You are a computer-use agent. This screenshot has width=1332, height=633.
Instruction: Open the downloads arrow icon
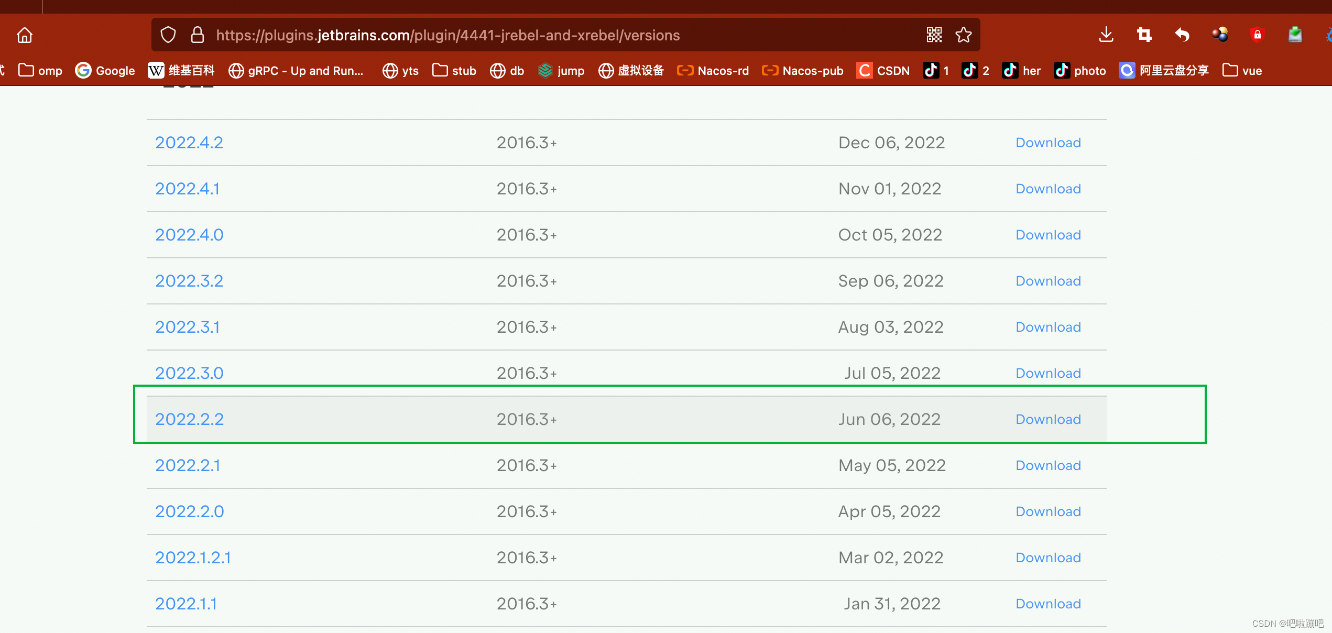(x=1106, y=35)
